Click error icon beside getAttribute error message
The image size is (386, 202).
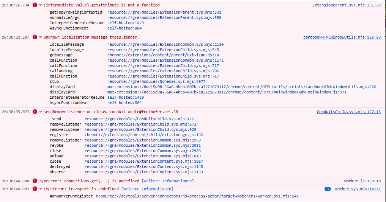click(x=35, y=5)
